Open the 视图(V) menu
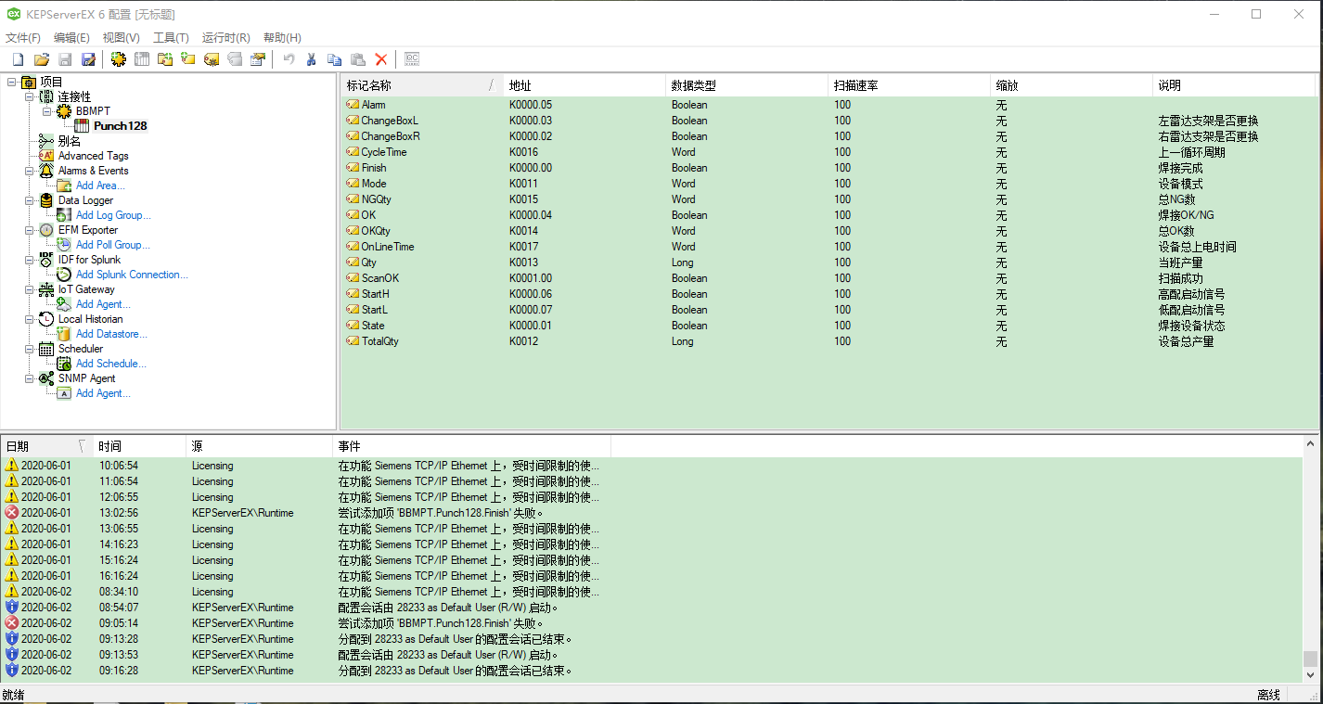 pyautogui.click(x=121, y=38)
